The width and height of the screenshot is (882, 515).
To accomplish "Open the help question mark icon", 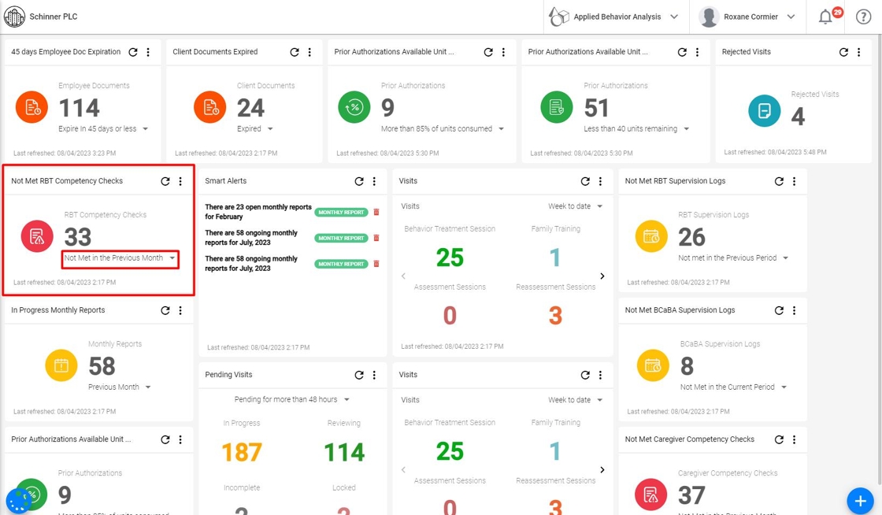I will click(x=863, y=17).
